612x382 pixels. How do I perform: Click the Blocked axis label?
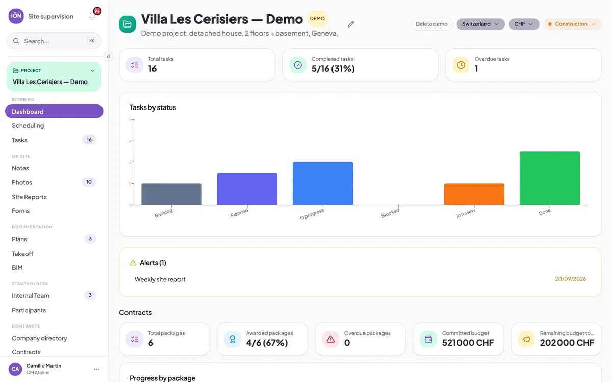(x=390, y=214)
